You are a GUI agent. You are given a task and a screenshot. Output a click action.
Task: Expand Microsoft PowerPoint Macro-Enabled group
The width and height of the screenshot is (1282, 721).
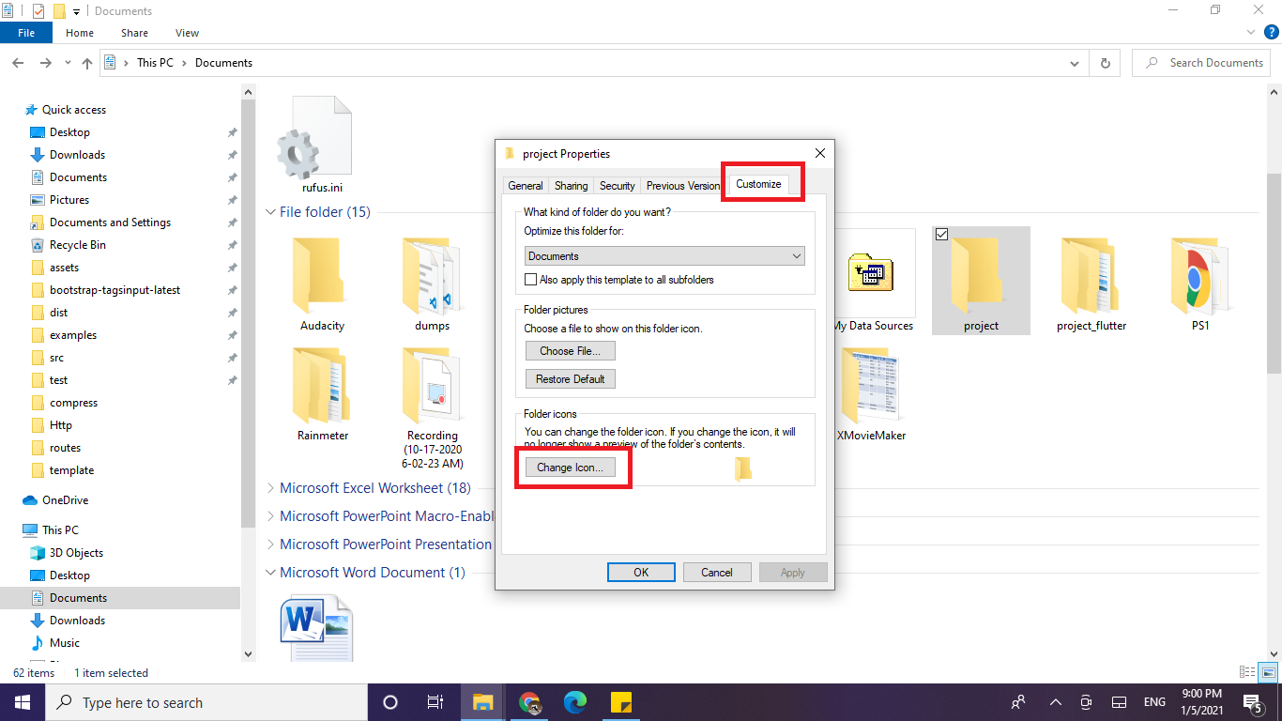point(271,516)
